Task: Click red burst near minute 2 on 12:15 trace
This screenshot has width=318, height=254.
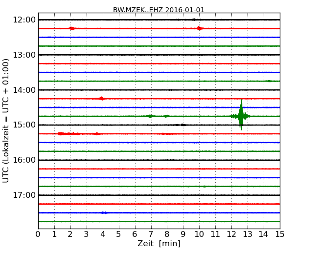Action: tap(72, 28)
